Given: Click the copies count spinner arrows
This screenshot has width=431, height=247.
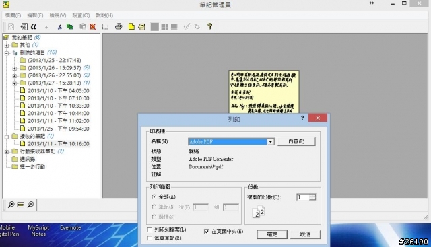Looking at the screenshot, I should coord(312,197).
